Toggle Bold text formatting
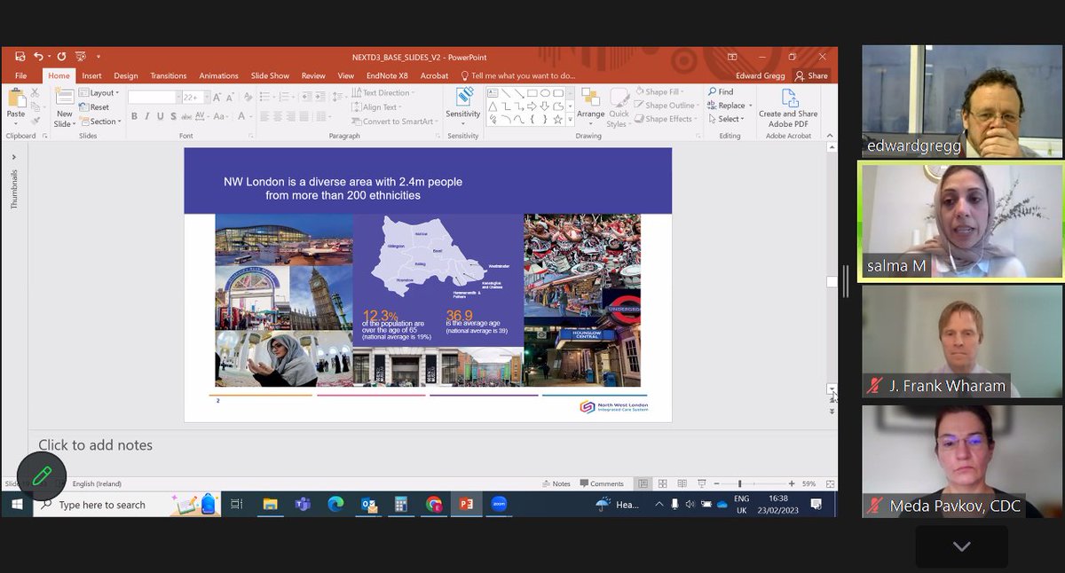This screenshot has width=1065, height=573. coord(134,116)
